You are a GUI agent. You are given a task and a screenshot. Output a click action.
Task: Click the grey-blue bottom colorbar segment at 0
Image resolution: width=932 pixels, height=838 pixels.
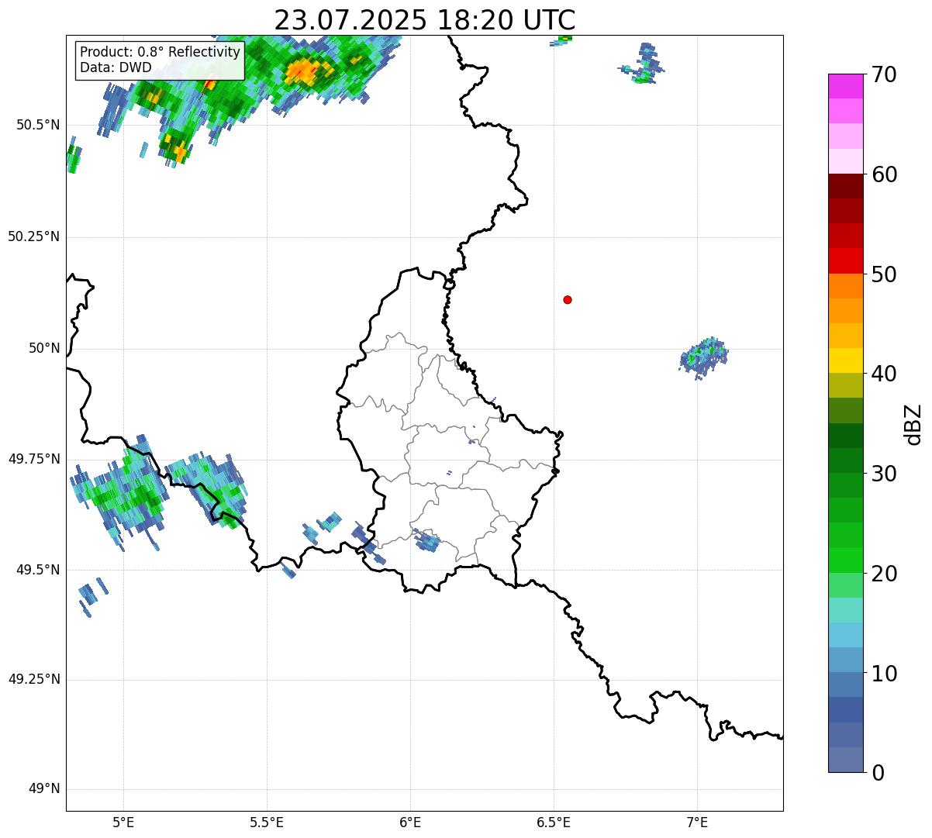click(845, 760)
